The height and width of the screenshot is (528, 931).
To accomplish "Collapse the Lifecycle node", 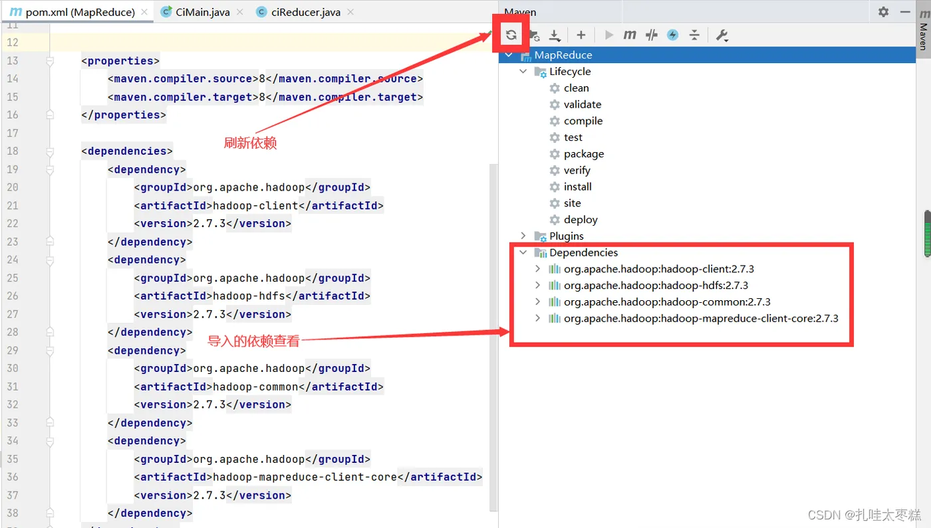I will [x=523, y=72].
